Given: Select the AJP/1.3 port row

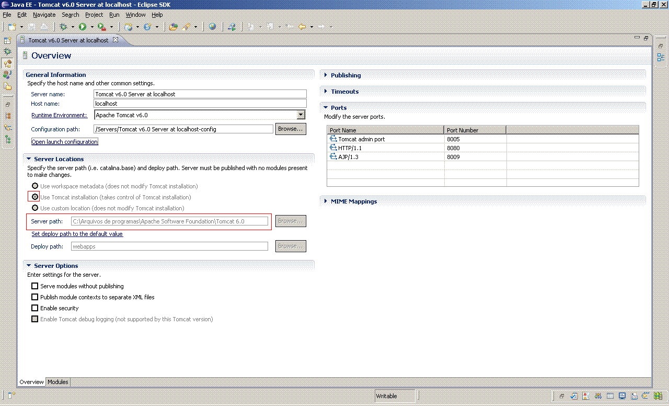Looking at the screenshot, I should click(x=482, y=157).
